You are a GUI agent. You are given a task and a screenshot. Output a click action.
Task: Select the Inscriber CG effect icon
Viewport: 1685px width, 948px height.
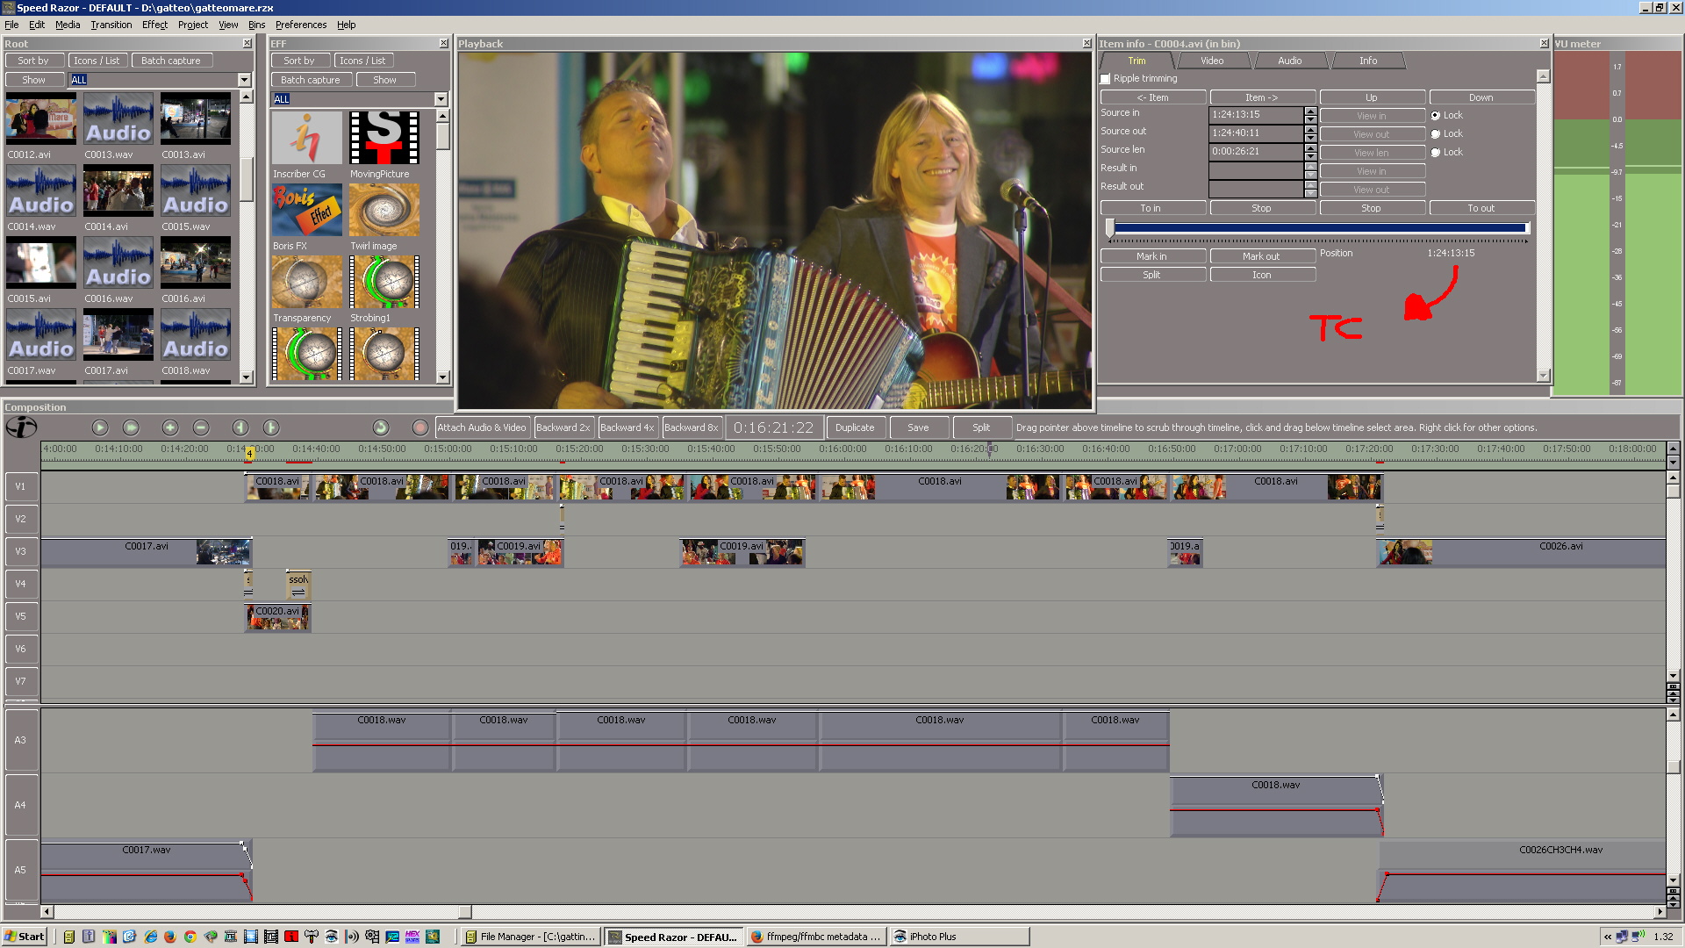(x=306, y=138)
